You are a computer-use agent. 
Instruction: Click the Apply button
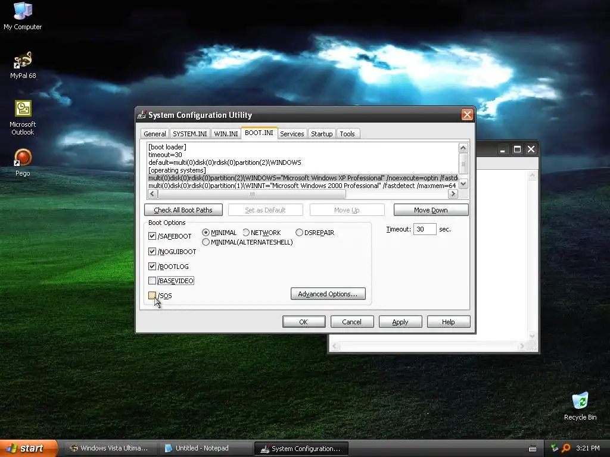pyautogui.click(x=400, y=322)
